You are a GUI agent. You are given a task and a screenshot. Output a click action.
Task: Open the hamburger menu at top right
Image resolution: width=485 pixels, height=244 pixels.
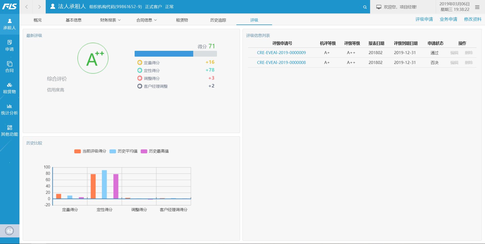(477, 7)
